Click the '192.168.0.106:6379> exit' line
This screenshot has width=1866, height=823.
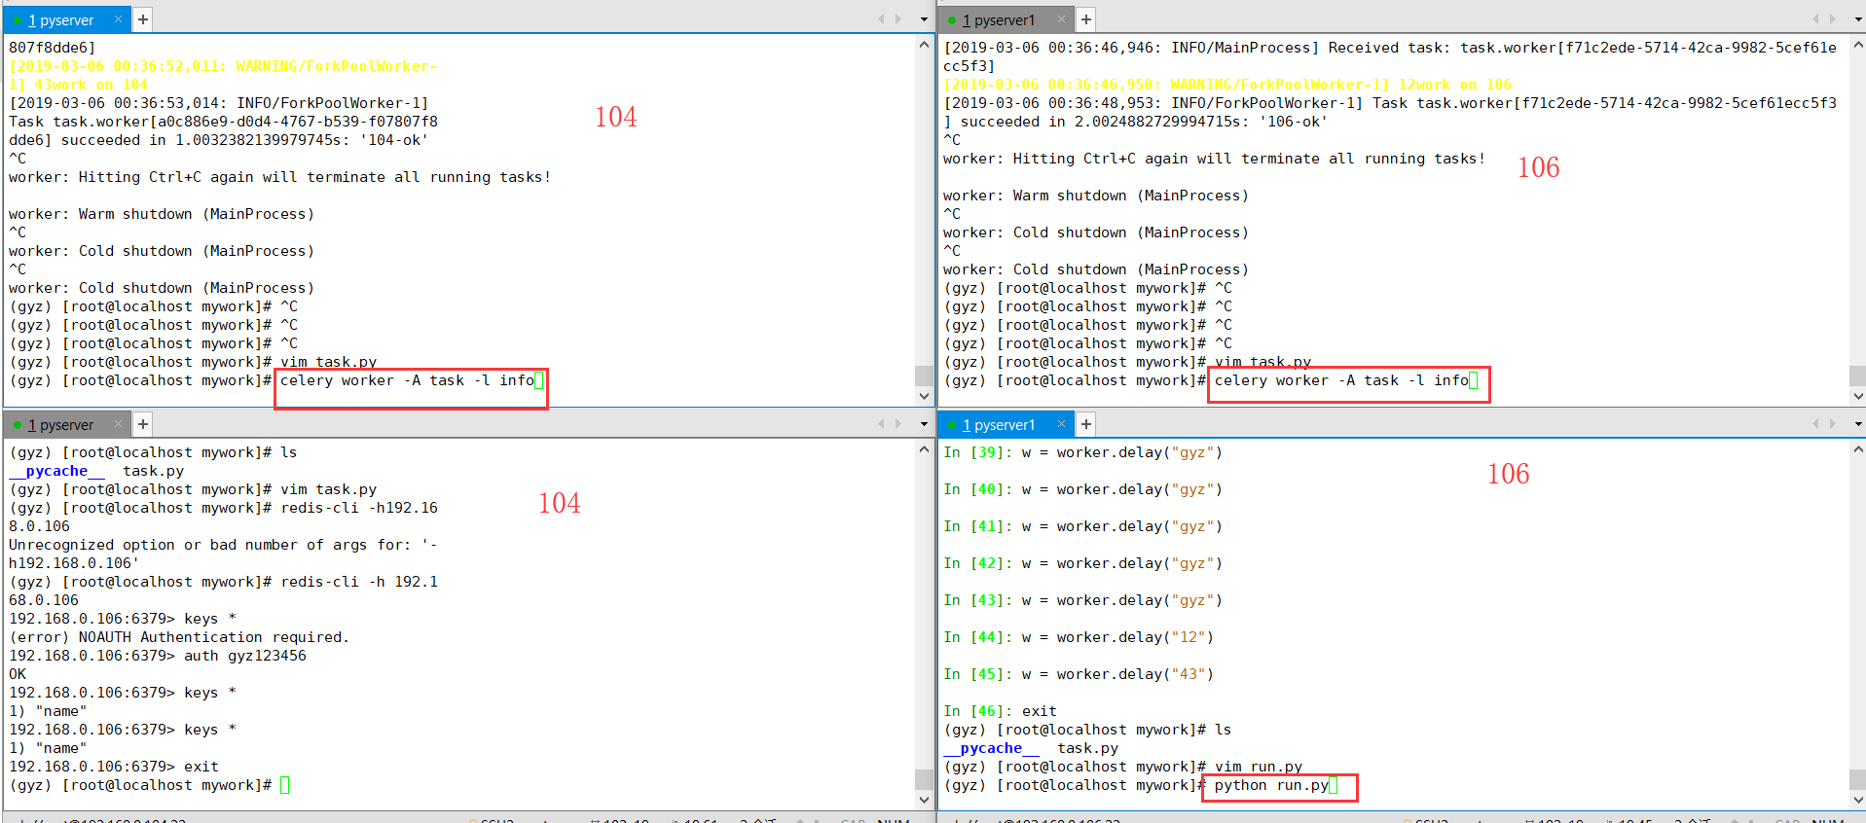114,767
